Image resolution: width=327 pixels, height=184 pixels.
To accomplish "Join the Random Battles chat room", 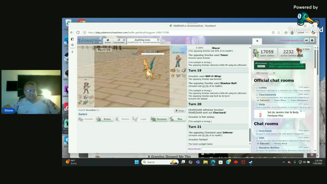I will (283, 148).
